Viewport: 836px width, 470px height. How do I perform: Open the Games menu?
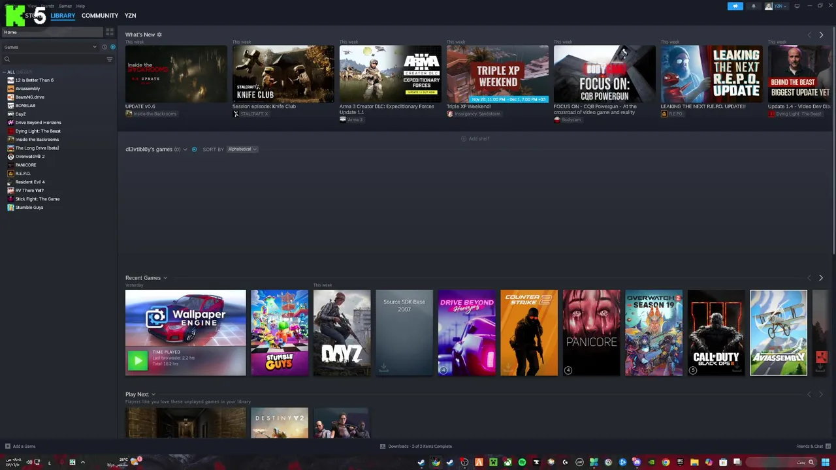tap(65, 6)
